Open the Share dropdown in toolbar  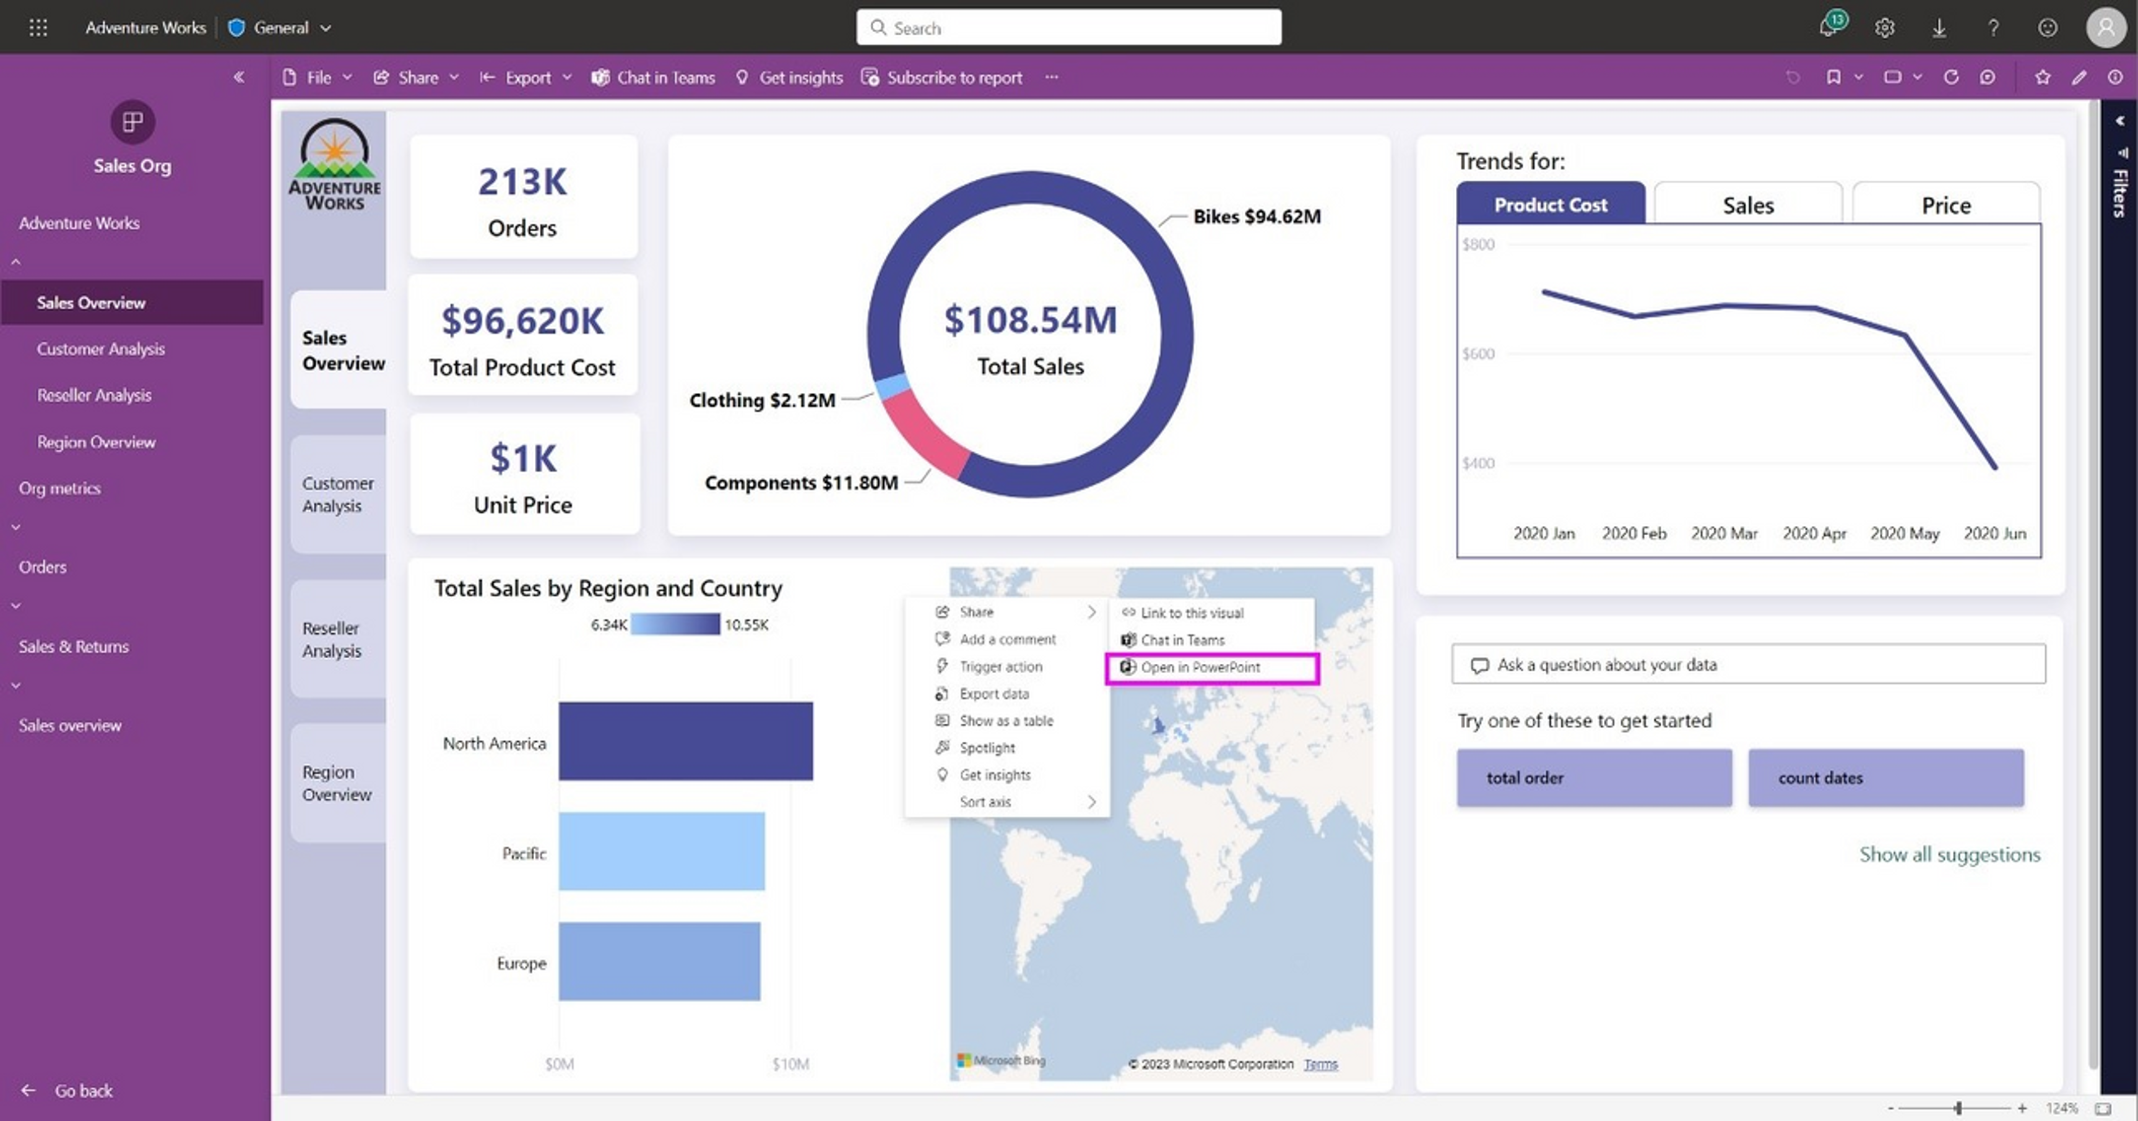point(416,77)
